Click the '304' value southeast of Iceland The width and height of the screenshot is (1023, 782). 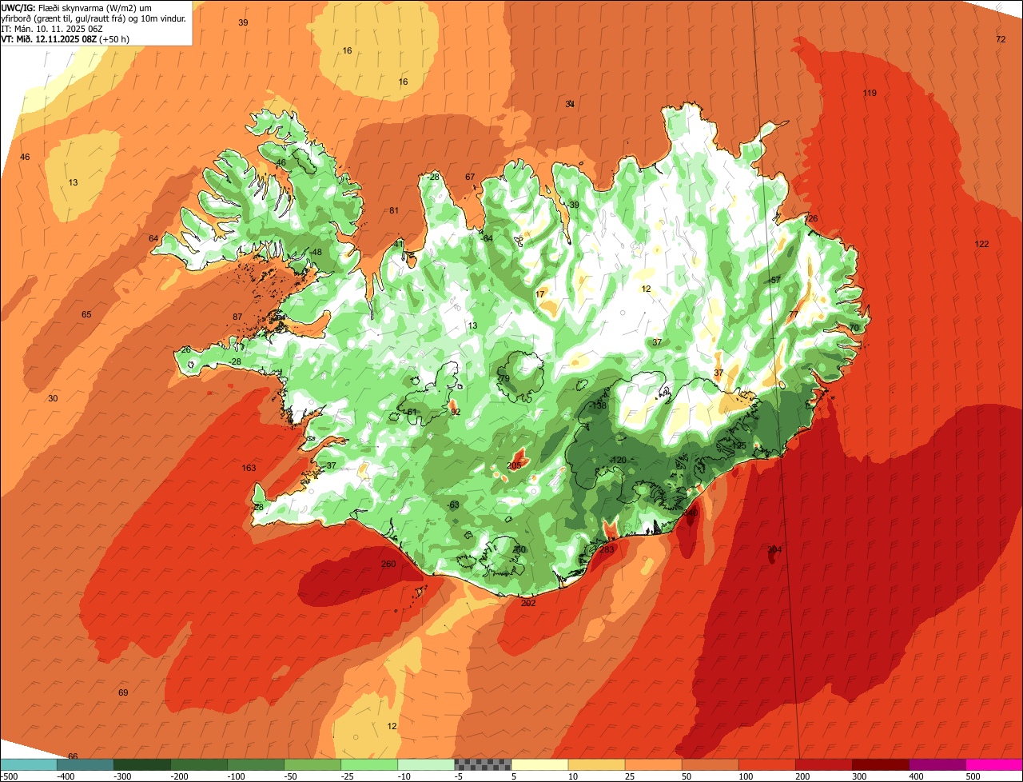tap(774, 549)
